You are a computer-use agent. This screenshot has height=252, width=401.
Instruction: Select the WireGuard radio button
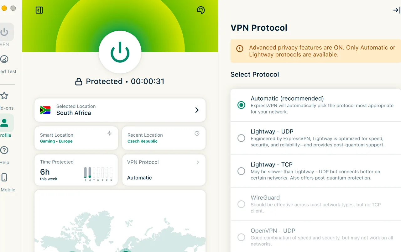click(241, 204)
